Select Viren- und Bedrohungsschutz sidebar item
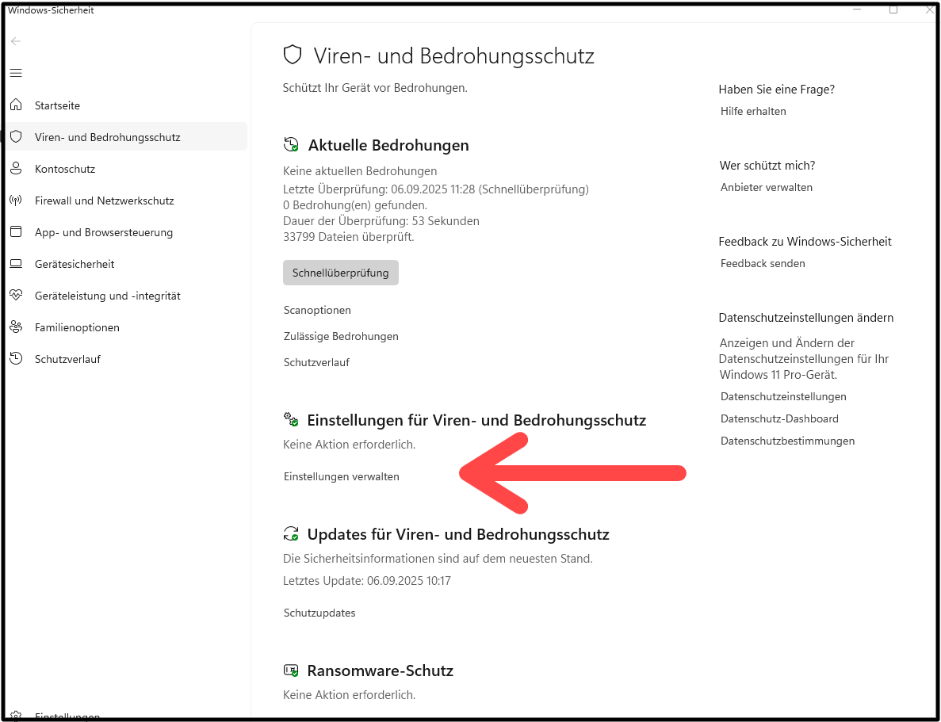The image size is (941, 722). [x=127, y=137]
